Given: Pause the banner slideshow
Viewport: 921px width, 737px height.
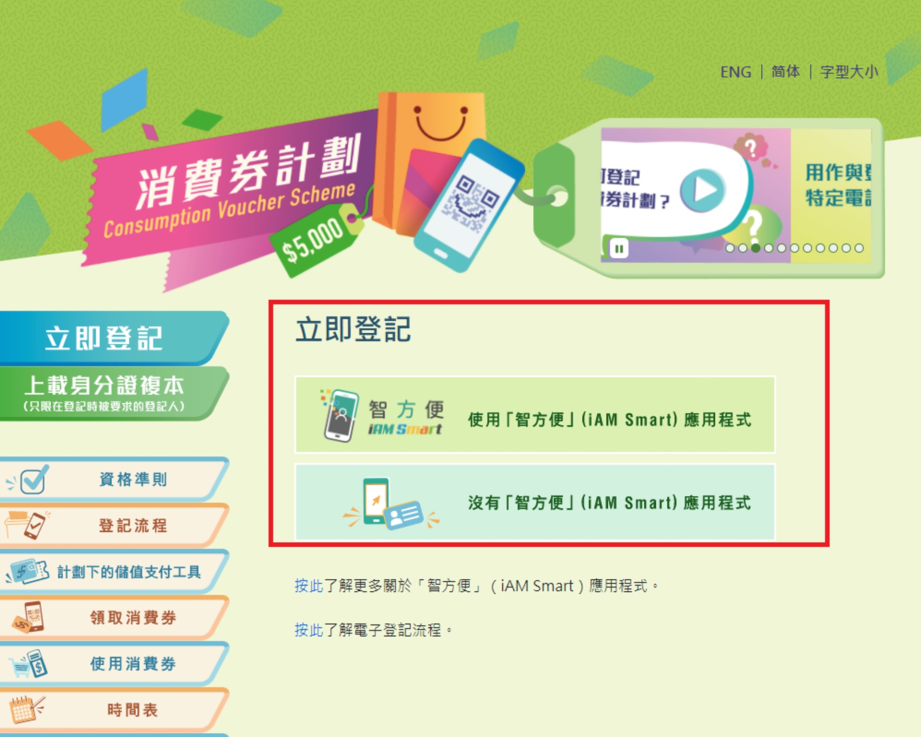Looking at the screenshot, I should pyautogui.click(x=619, y=249).
